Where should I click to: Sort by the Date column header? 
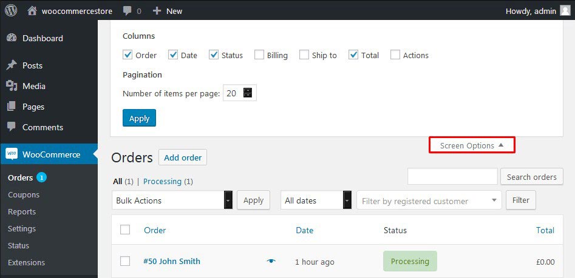click(304, 230)
